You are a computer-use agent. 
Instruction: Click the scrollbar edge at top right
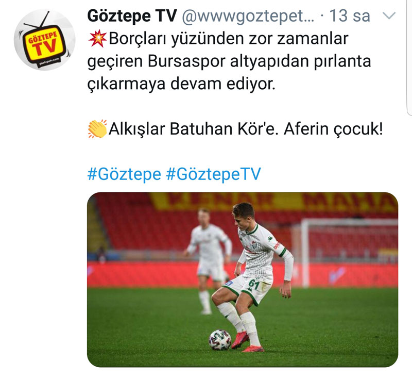tap(409, 57)
